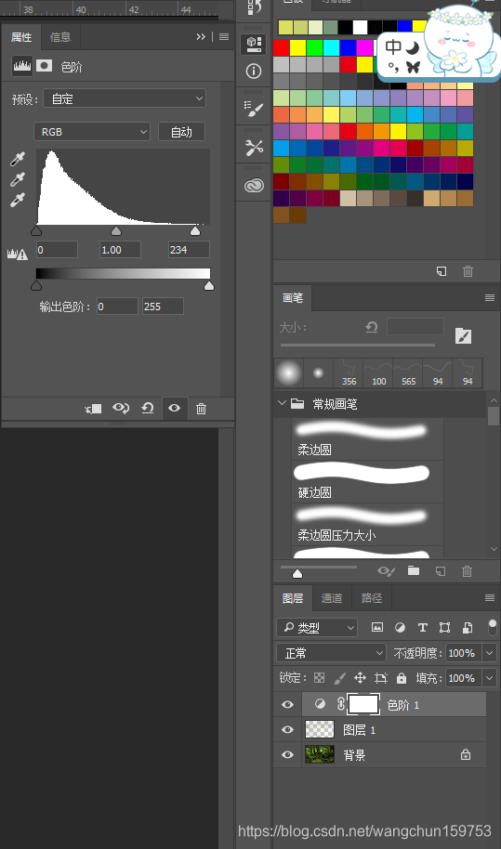Open the Brush Settings panel icon in the dock

click(254, 109)
